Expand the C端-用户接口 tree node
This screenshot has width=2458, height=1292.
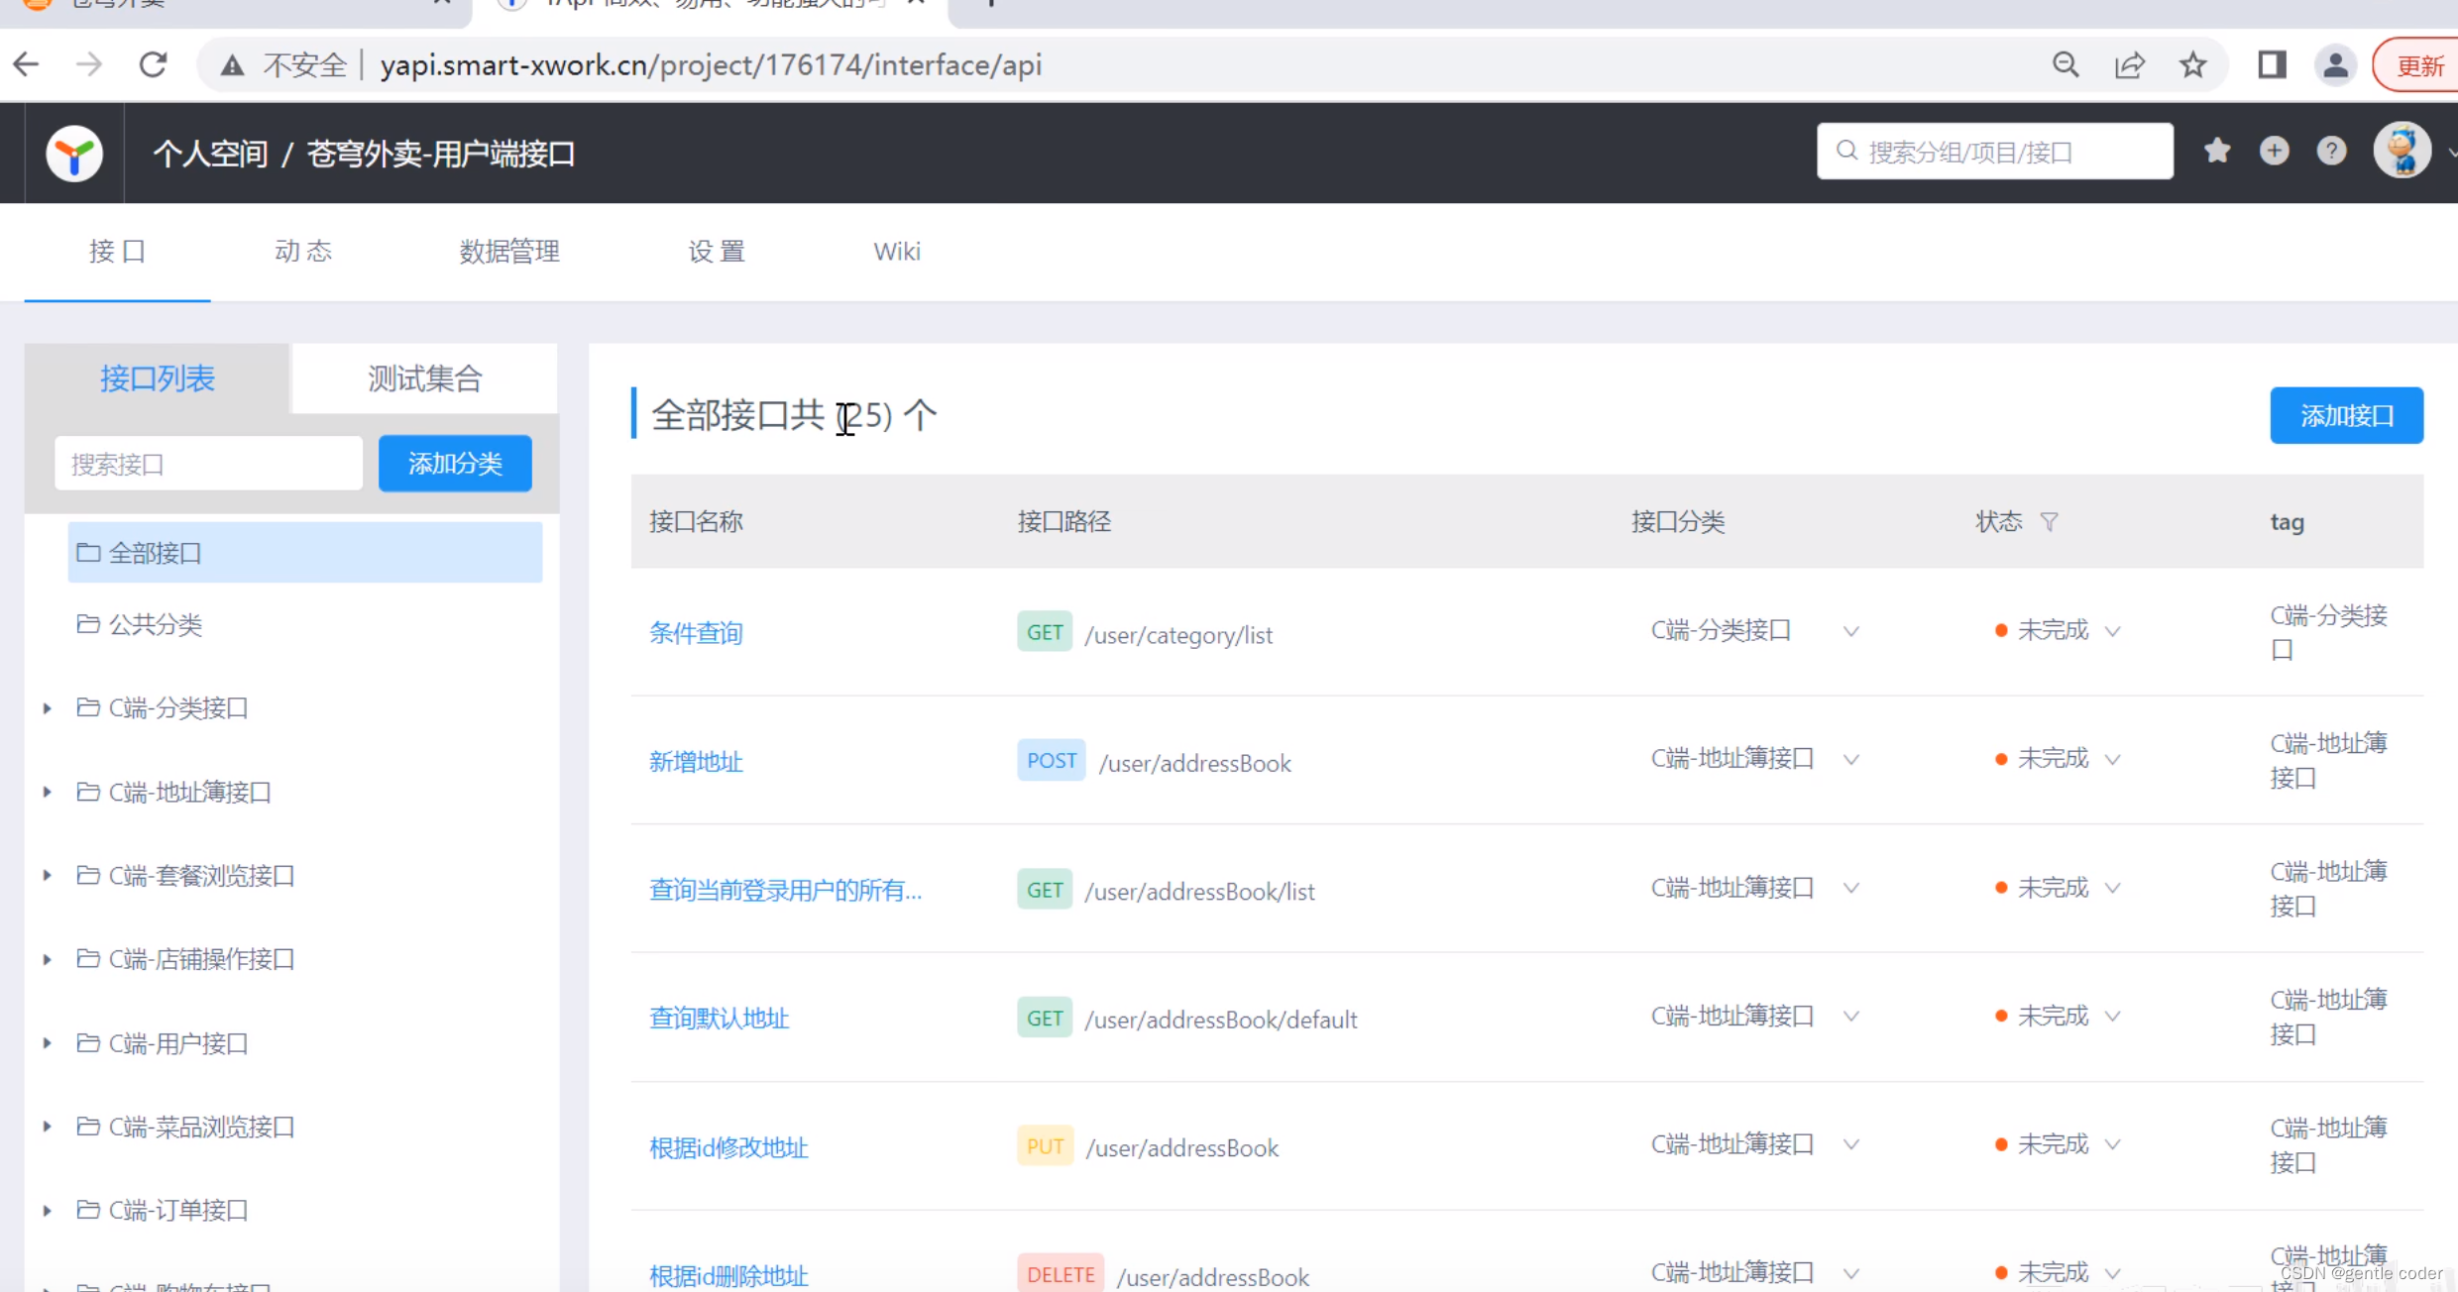pyautogui.click(x=47, y=1043)
